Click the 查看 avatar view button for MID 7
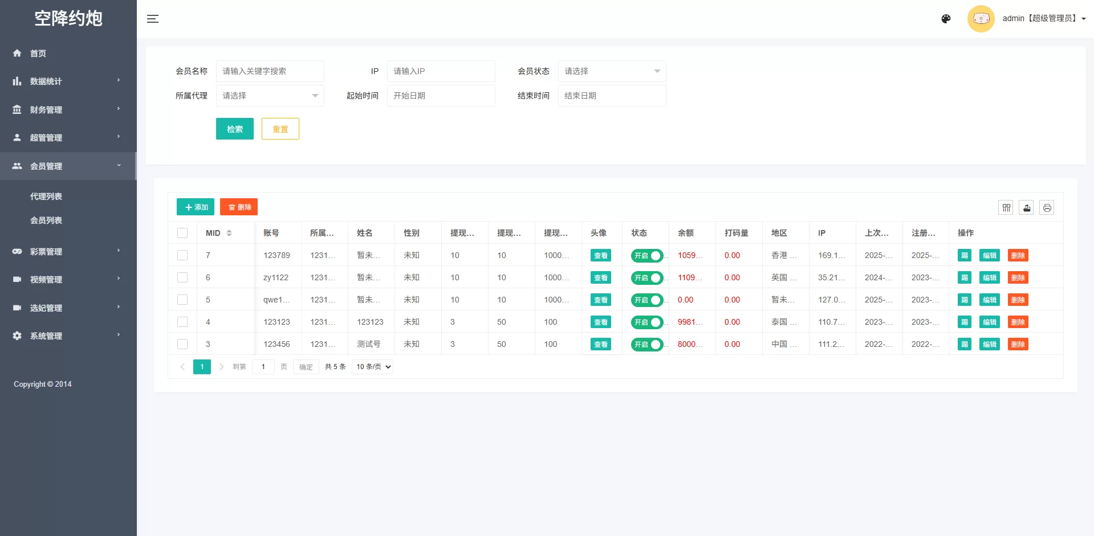Viewport: 1094px width, 536px height. [x=600, y=255]
